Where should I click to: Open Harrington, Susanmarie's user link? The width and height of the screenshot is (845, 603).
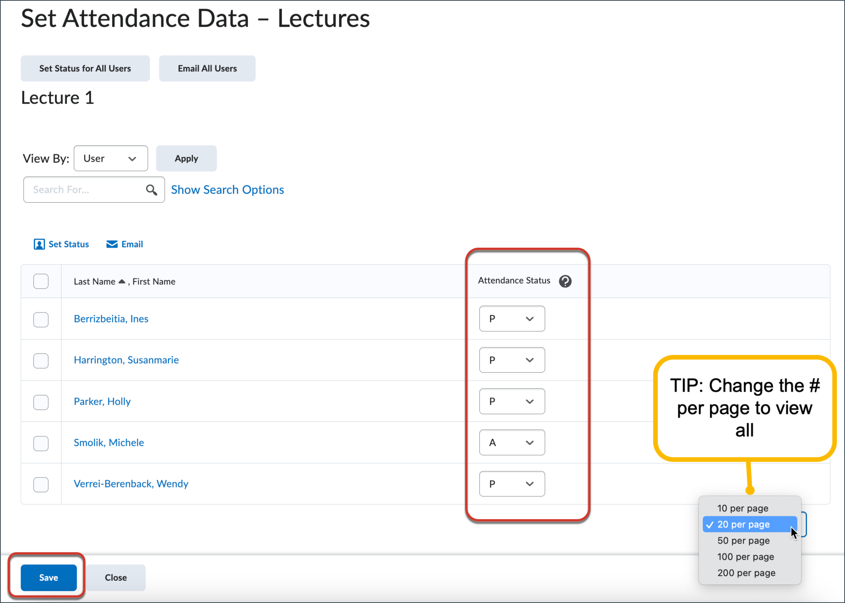[126, 359]
